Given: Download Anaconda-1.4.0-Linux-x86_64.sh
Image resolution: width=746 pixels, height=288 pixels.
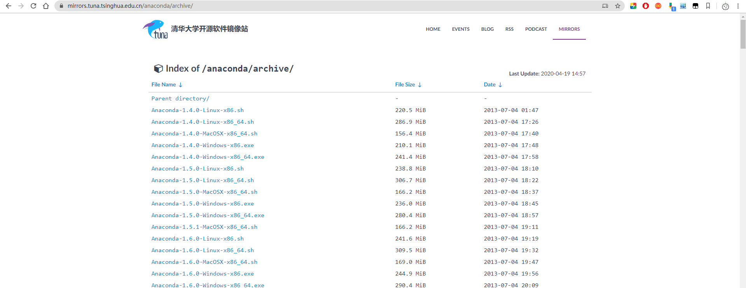Looking at the screenshot, I should click(203, 122).
